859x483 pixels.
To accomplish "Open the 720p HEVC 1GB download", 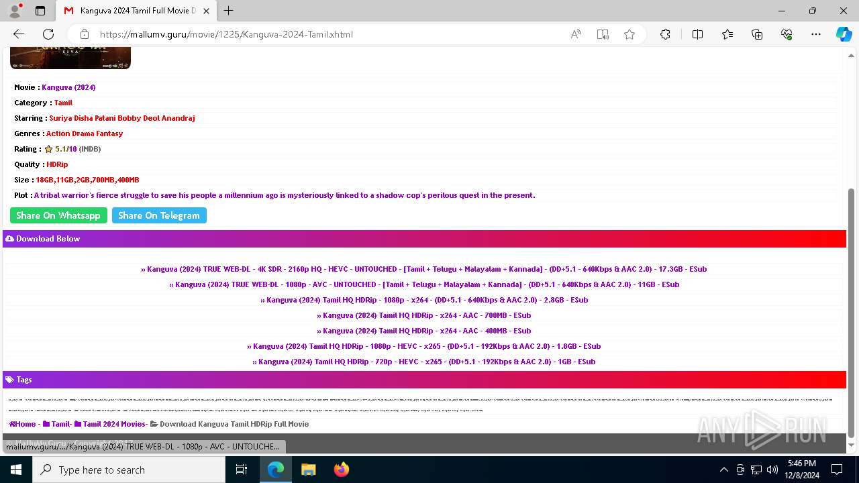I will pos(424,362).
